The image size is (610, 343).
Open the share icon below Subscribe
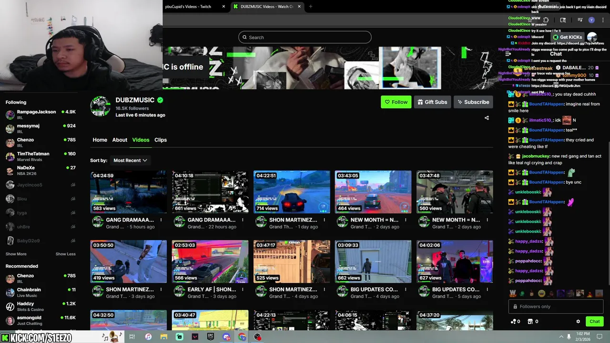(487, 118)
